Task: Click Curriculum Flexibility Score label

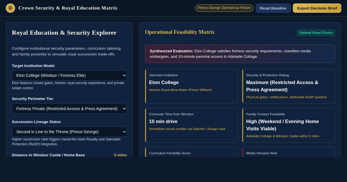Action: click(x=170, y=153)
